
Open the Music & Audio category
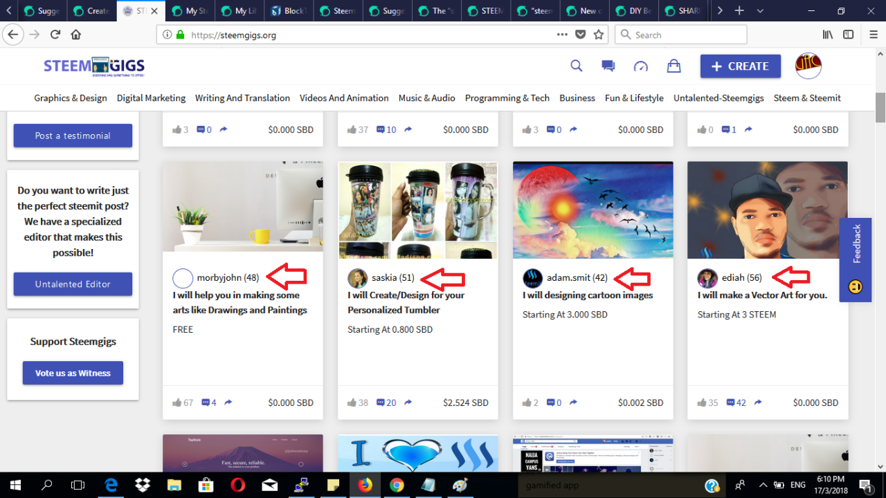coord(426,98)
